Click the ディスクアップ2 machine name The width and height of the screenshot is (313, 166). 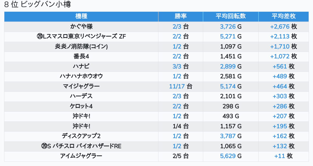81,136
